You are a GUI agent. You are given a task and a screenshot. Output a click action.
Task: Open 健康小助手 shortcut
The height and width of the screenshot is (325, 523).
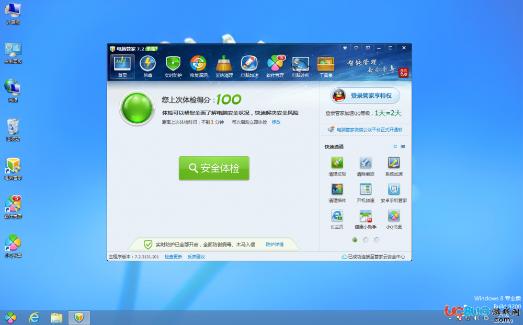pos(365,219)
